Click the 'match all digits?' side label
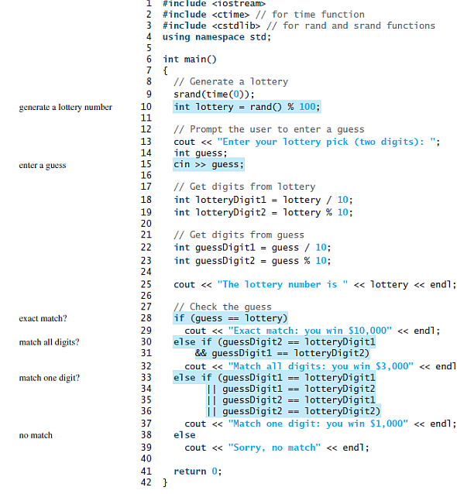This screenshot has height=494, width=457. (x=49, y=342)
